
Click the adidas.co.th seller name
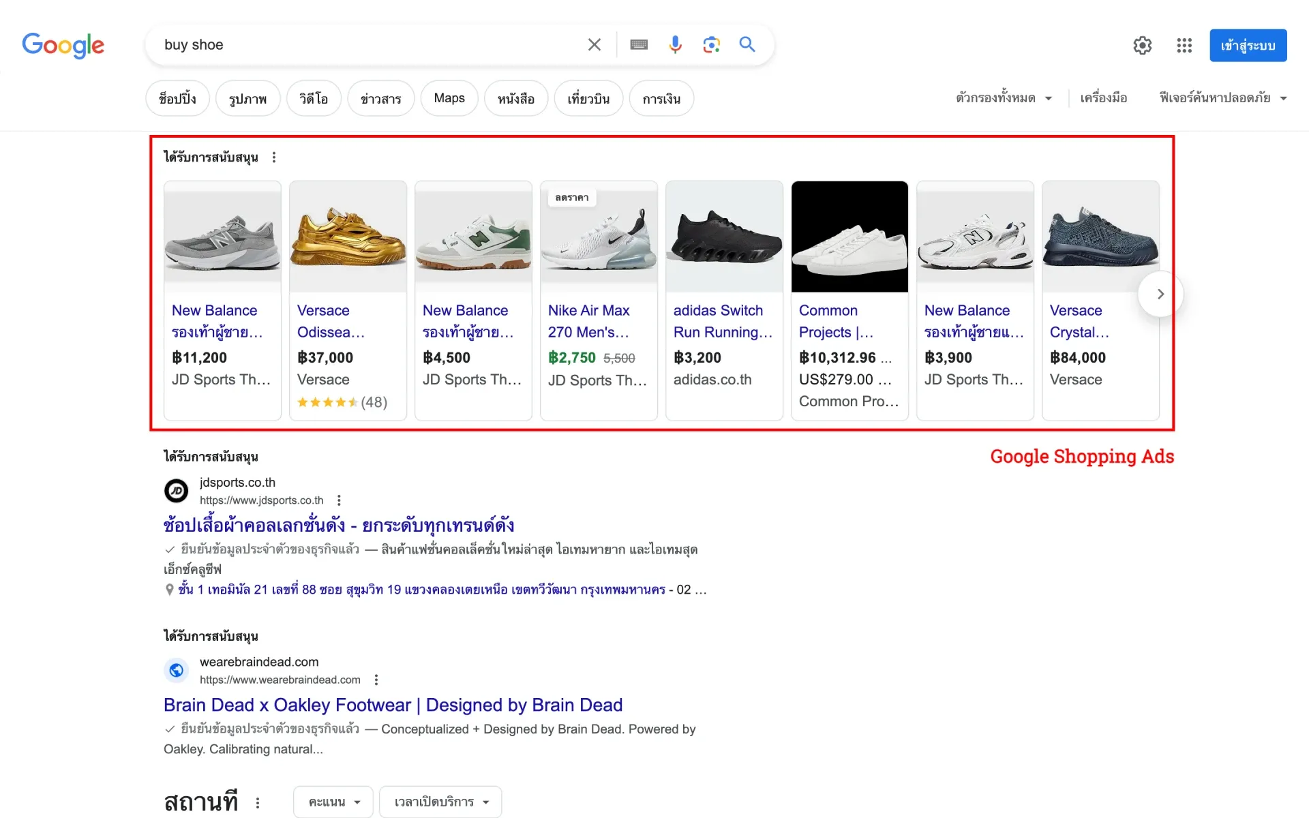point(712,380)
